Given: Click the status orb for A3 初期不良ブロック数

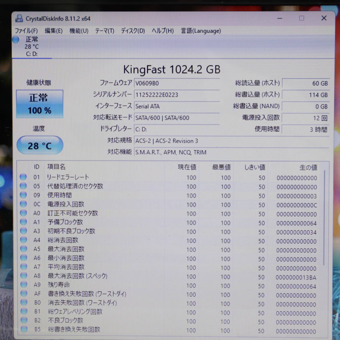Looking at the screenshot, I should (24, 231).
